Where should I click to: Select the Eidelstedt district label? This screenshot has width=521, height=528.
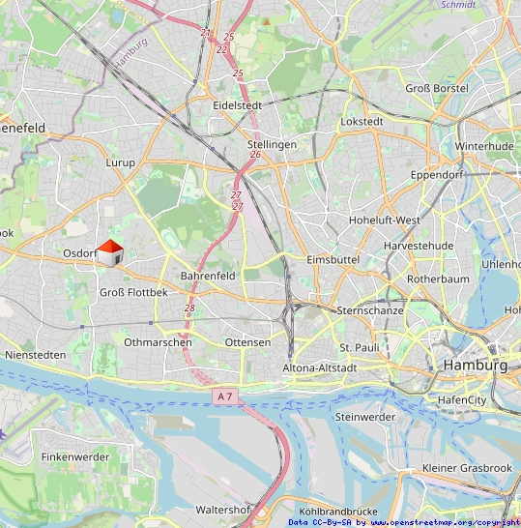point(237,105)
